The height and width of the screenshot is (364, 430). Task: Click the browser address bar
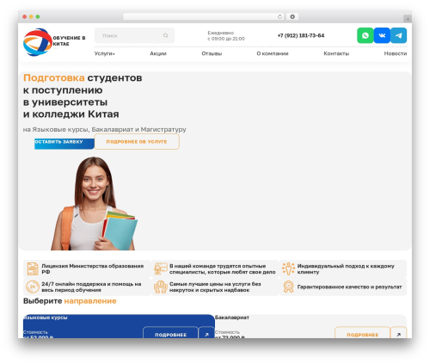[204, 16]
